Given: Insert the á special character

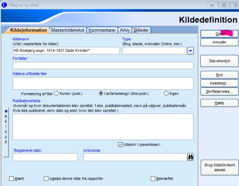Looking at the screenshot, I should [6, 116].
